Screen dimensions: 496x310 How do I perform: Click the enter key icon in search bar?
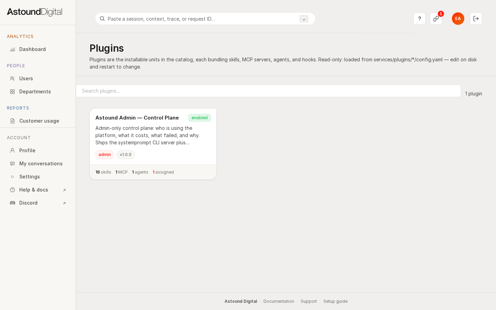pos(304,19)
